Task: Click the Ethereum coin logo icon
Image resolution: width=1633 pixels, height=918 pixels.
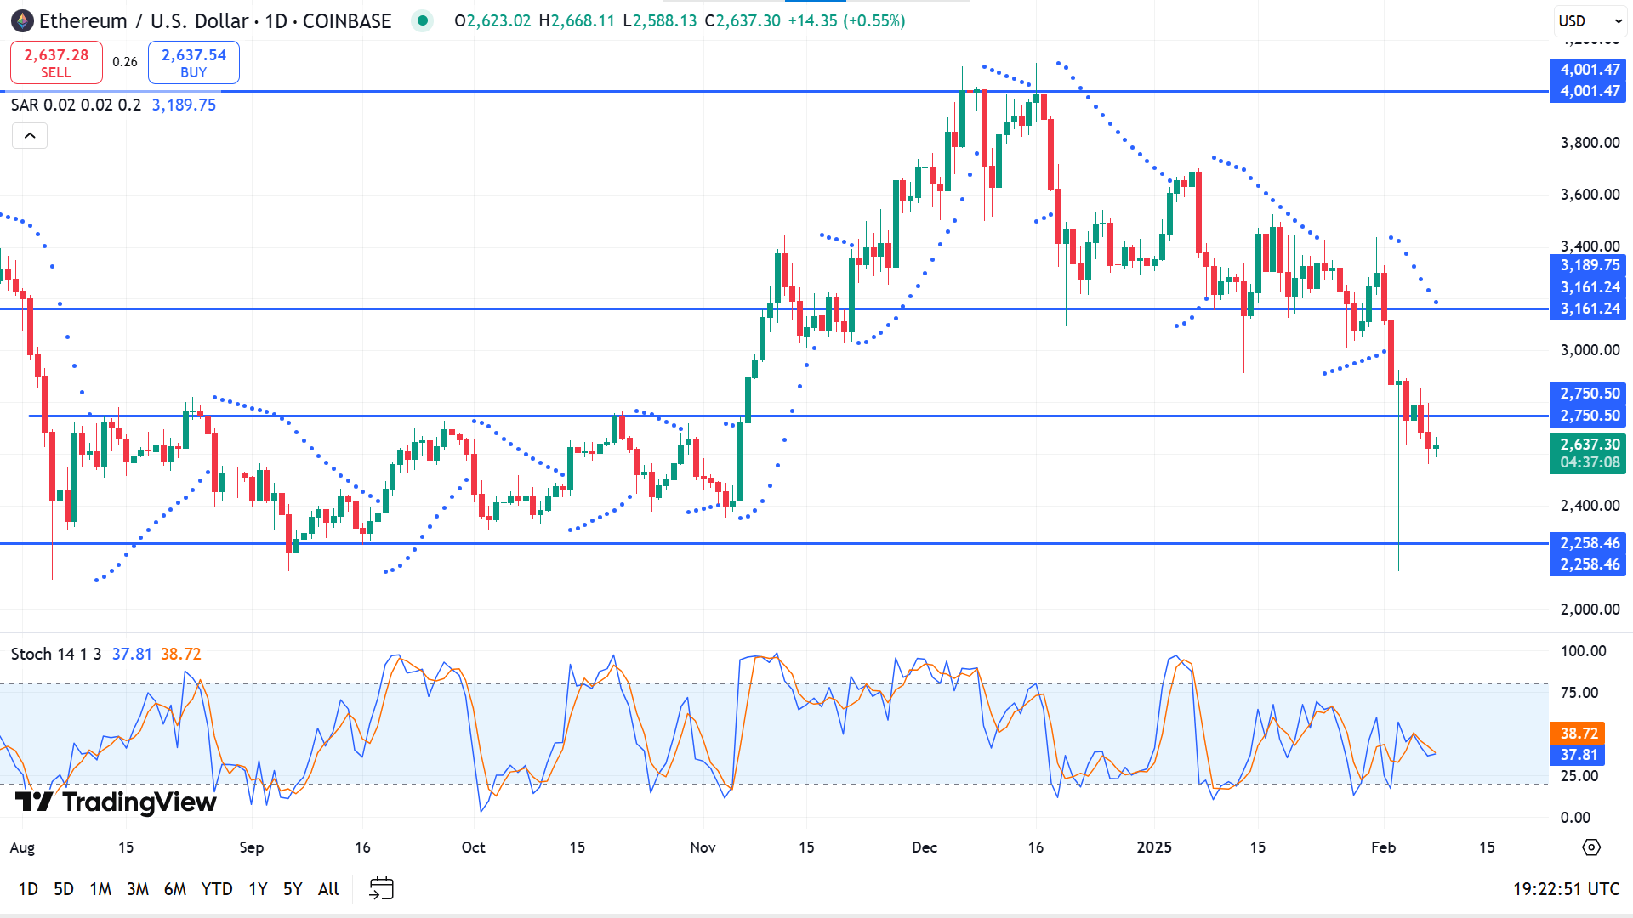Action: 22,20
